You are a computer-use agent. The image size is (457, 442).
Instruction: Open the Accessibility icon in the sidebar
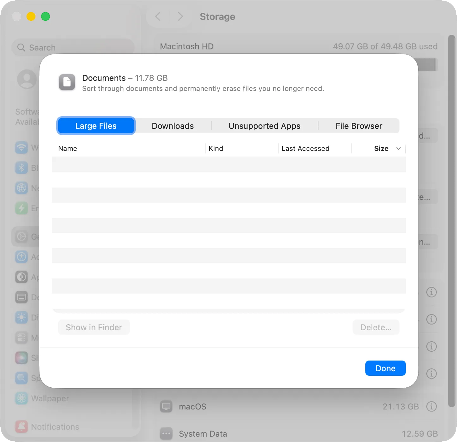tap(21, 257)
